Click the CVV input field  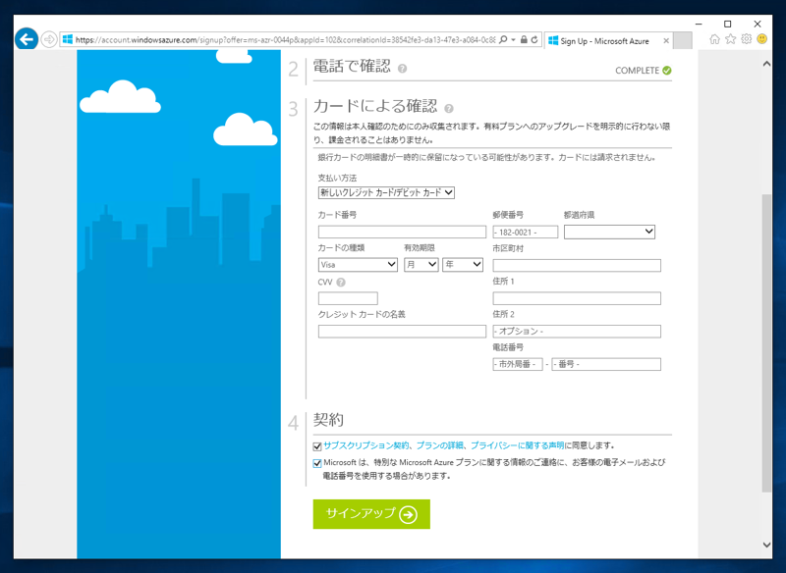(348, 298)
